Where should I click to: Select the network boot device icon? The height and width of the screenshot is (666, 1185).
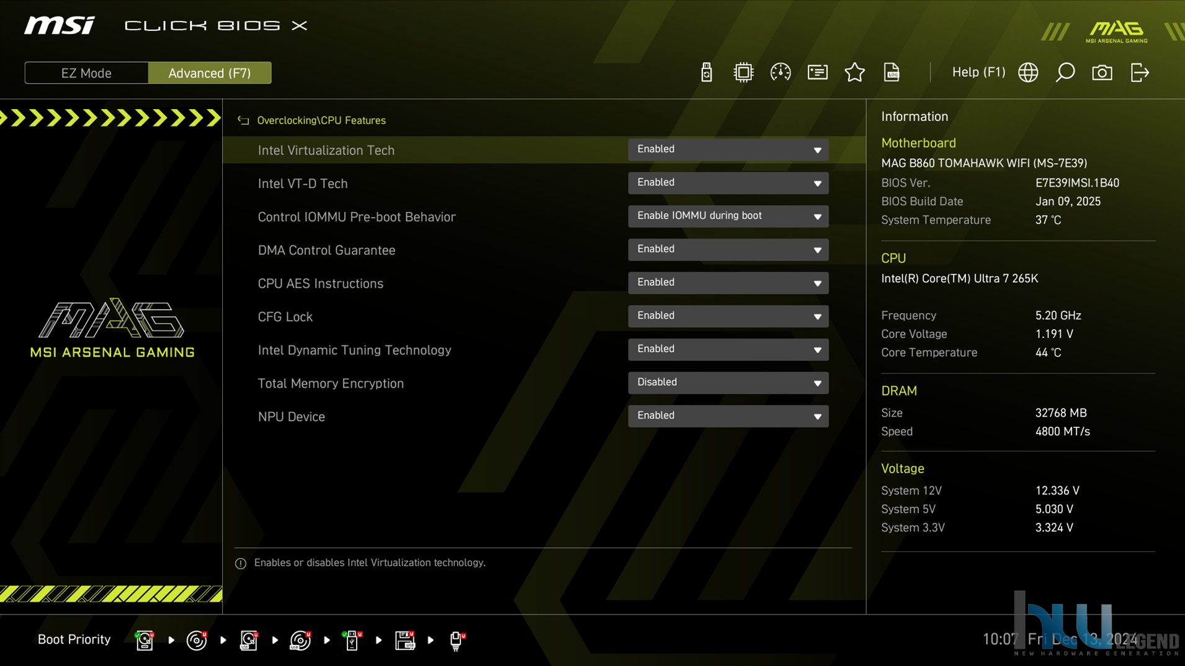tap(457, 640)
